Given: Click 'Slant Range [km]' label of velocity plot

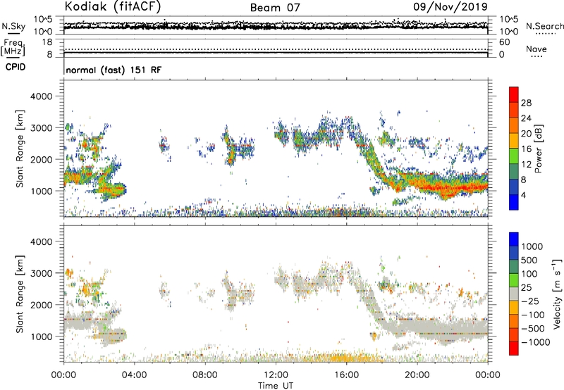Looking at the screenshot, I should tap(20, 294).
